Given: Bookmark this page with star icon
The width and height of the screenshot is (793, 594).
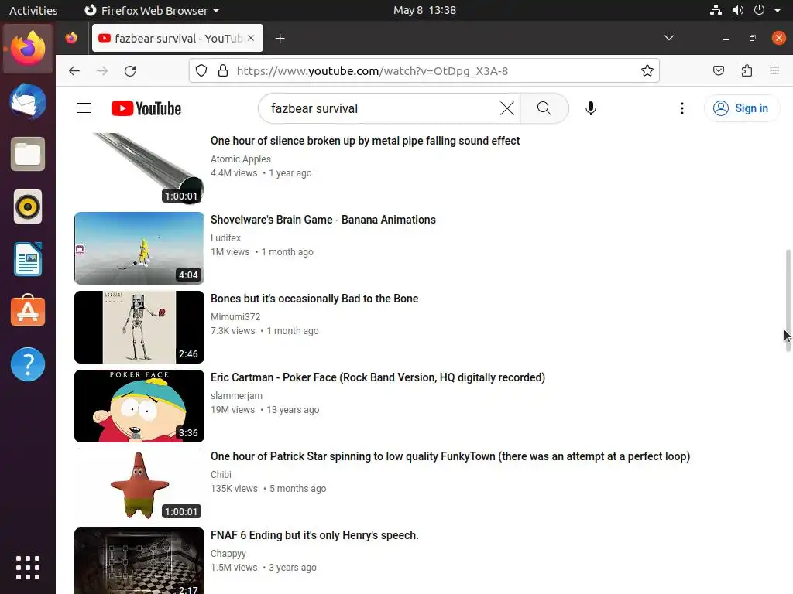Looking at the screenshot, I should click(x=647, y=70).
